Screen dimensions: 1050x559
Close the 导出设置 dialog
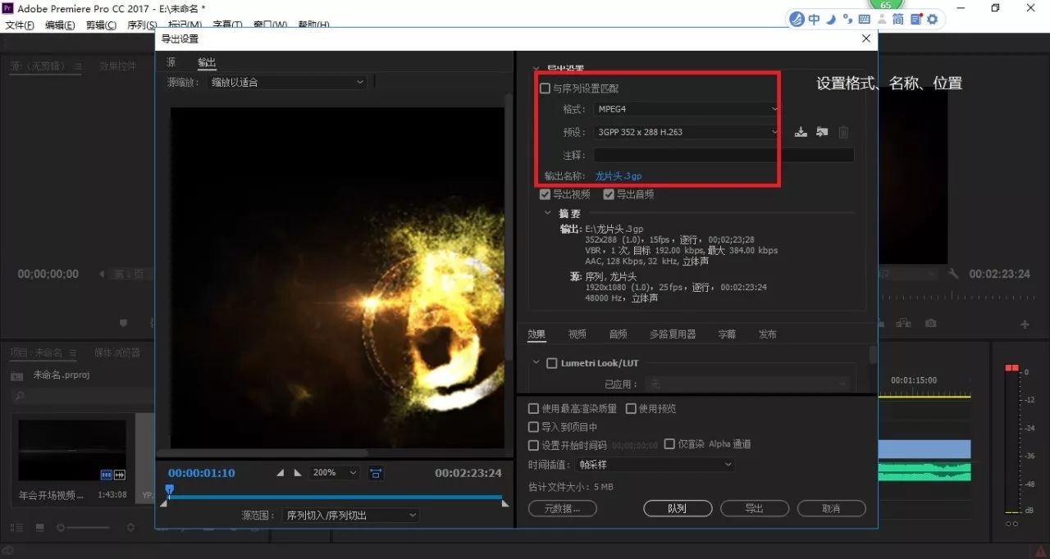pyautogui.click(x=866, y=39)
